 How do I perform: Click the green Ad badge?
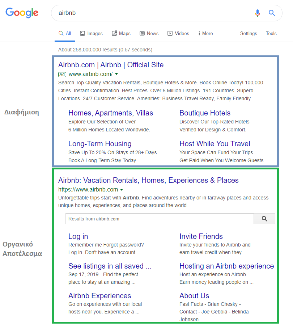62,75
